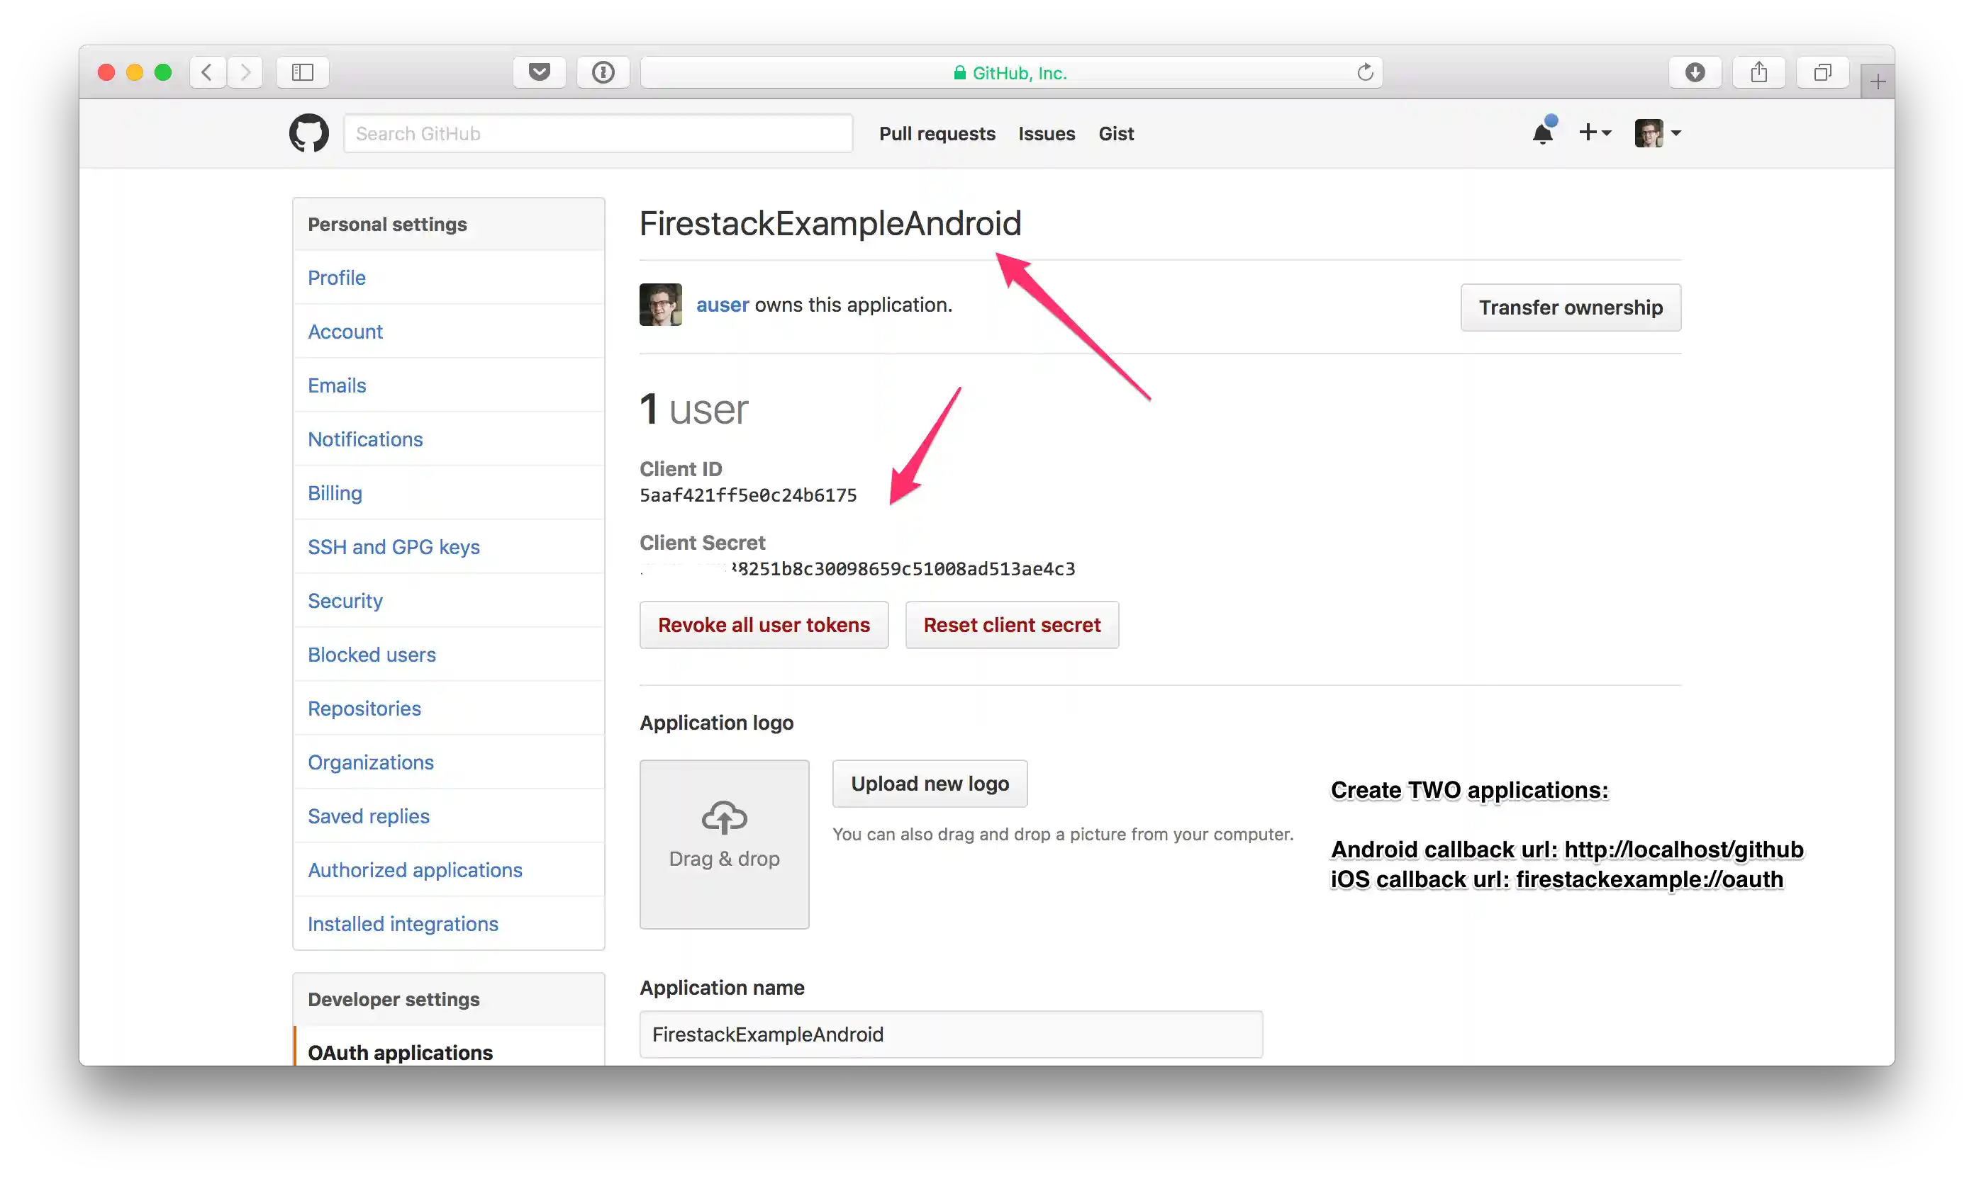The width and height of the screenshot is (1974, 1179).
Task: Click Transfer ownership button
Action: 1570,308
